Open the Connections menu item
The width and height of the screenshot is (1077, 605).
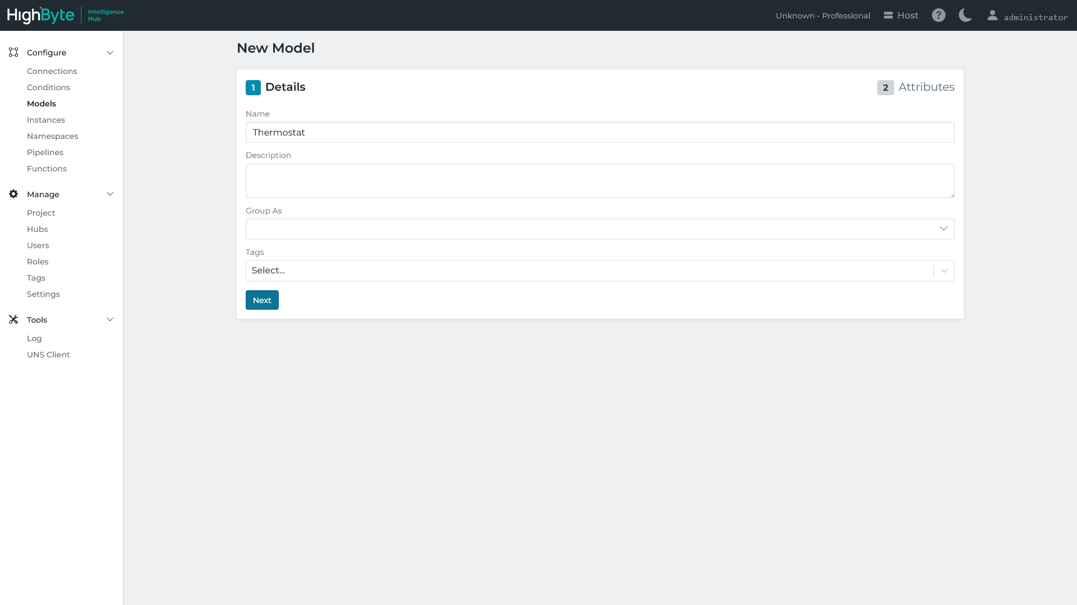(52, 71)
